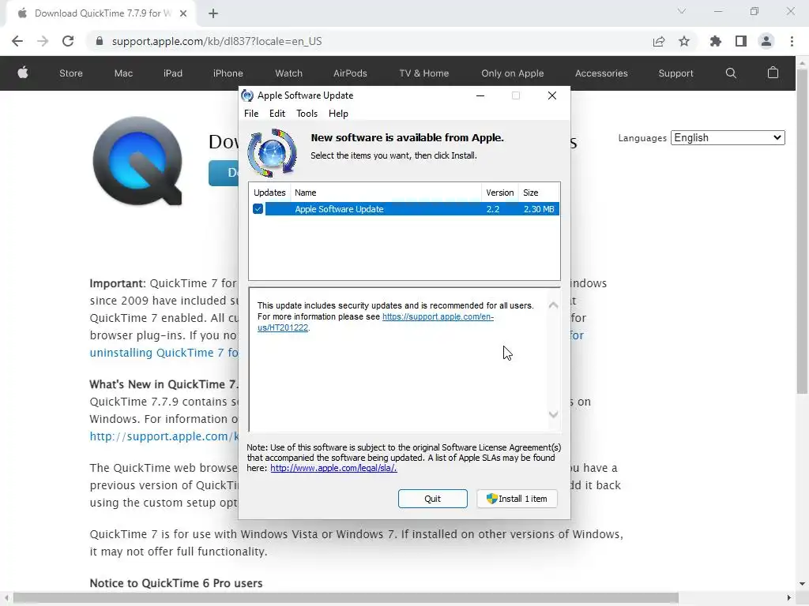Screen dimensions: 809x606
Task: Toggle the Chrome side panel icon
Action: tap(741, 41)
